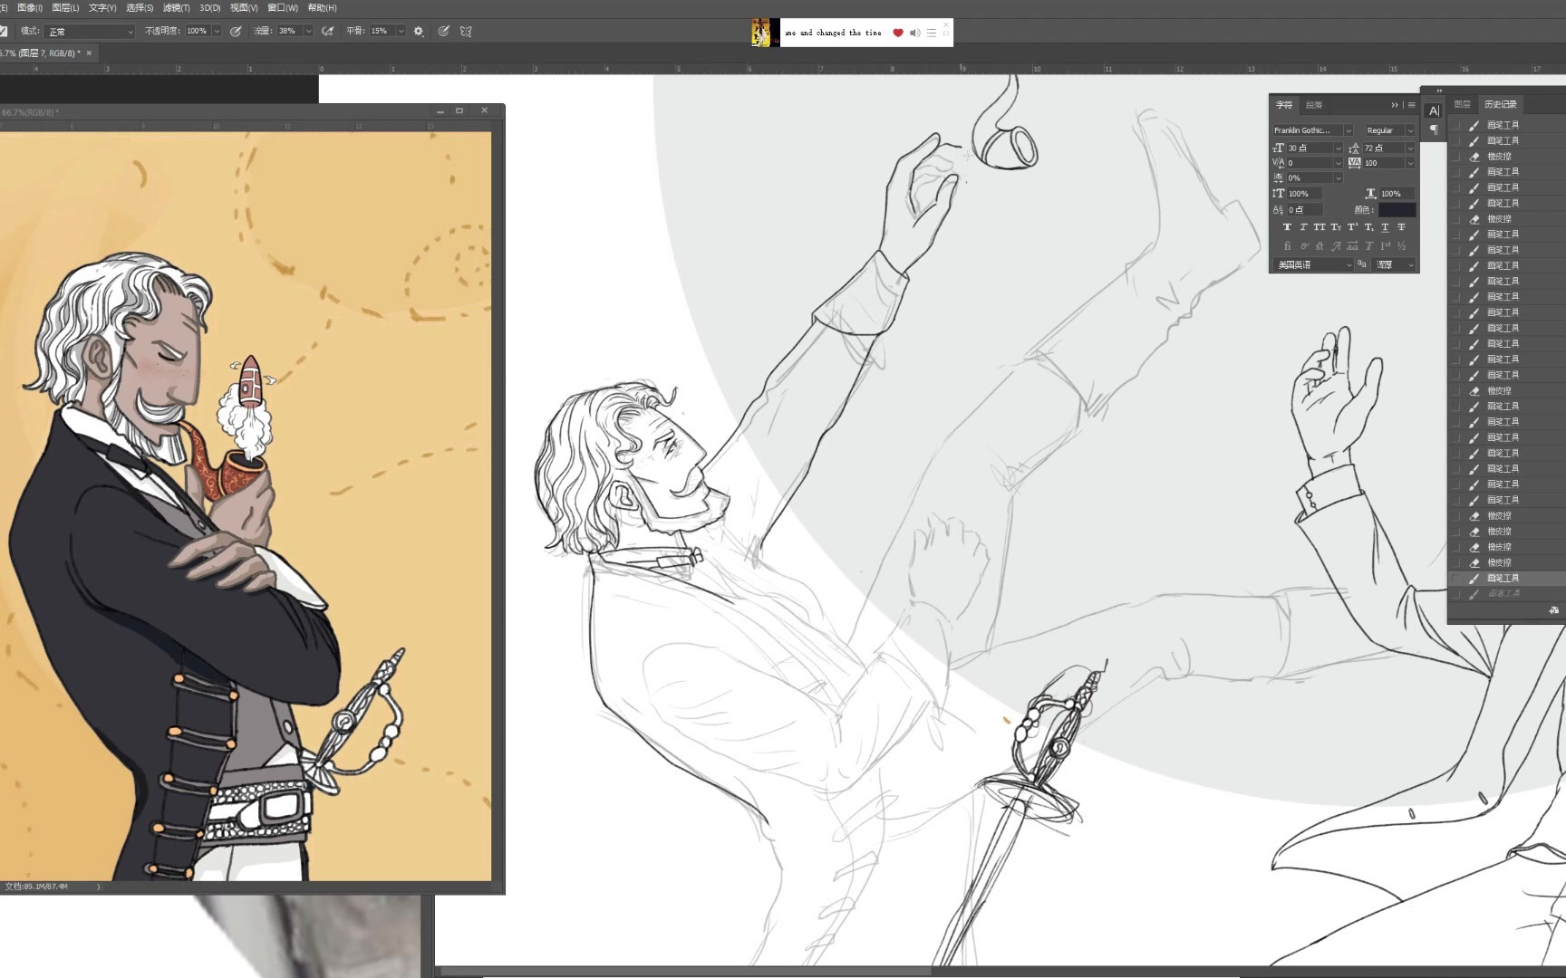Toggle underline T button

pyautogui.click(x=1385, y=227)
